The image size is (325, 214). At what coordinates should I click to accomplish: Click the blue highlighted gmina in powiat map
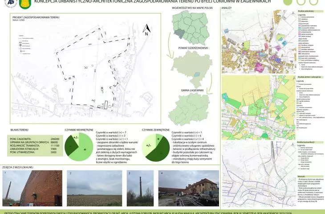197,74
